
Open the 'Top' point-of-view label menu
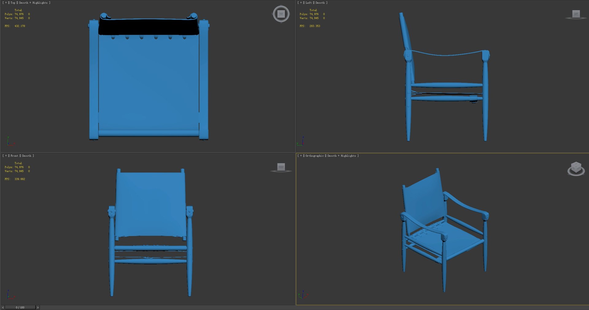click(x=13, y=3)
